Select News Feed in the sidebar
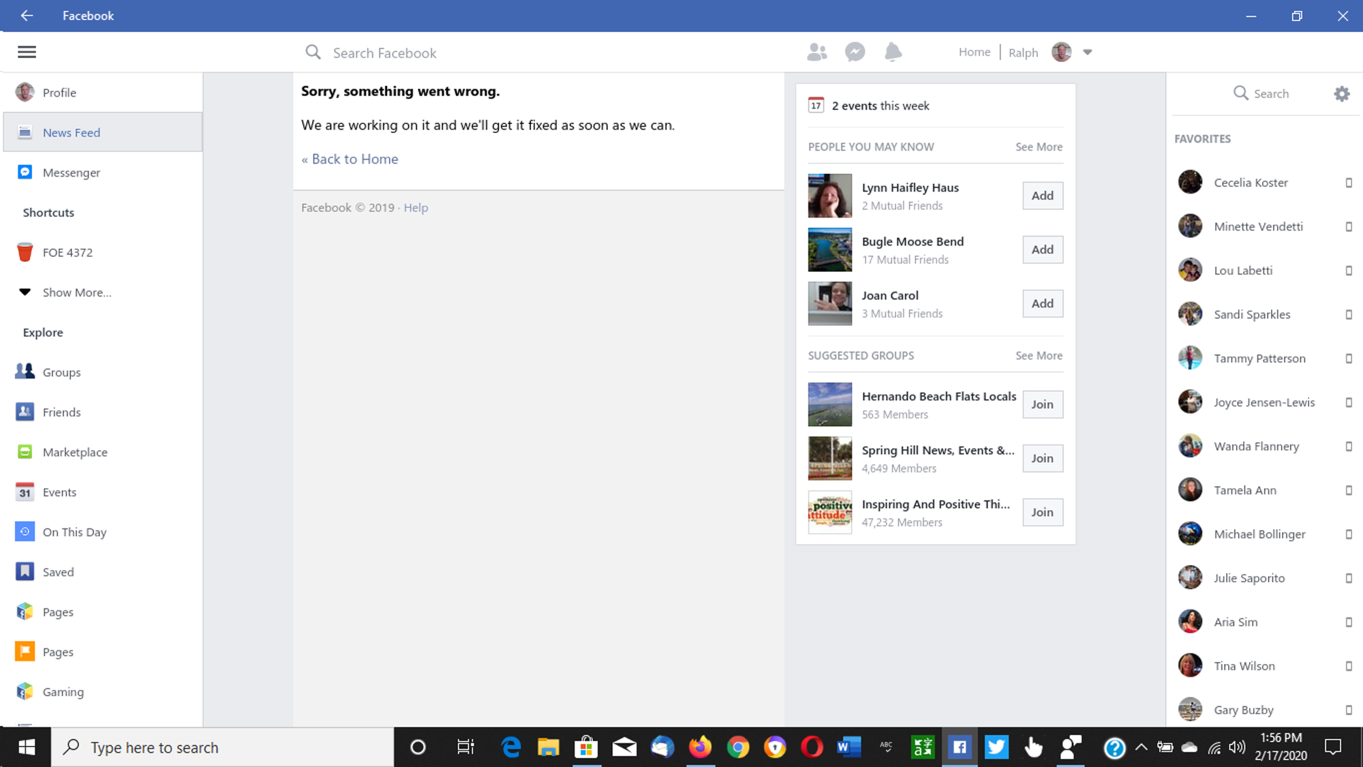Screen dimensions: 1363x767 pyautogui.click(x=71, y=132)
